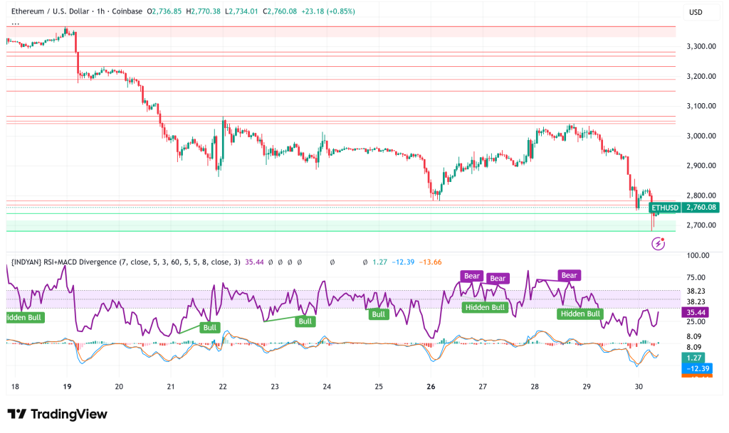Click the Hidden Bull label near date 27

pyautogui.click(x=485, y=307)
